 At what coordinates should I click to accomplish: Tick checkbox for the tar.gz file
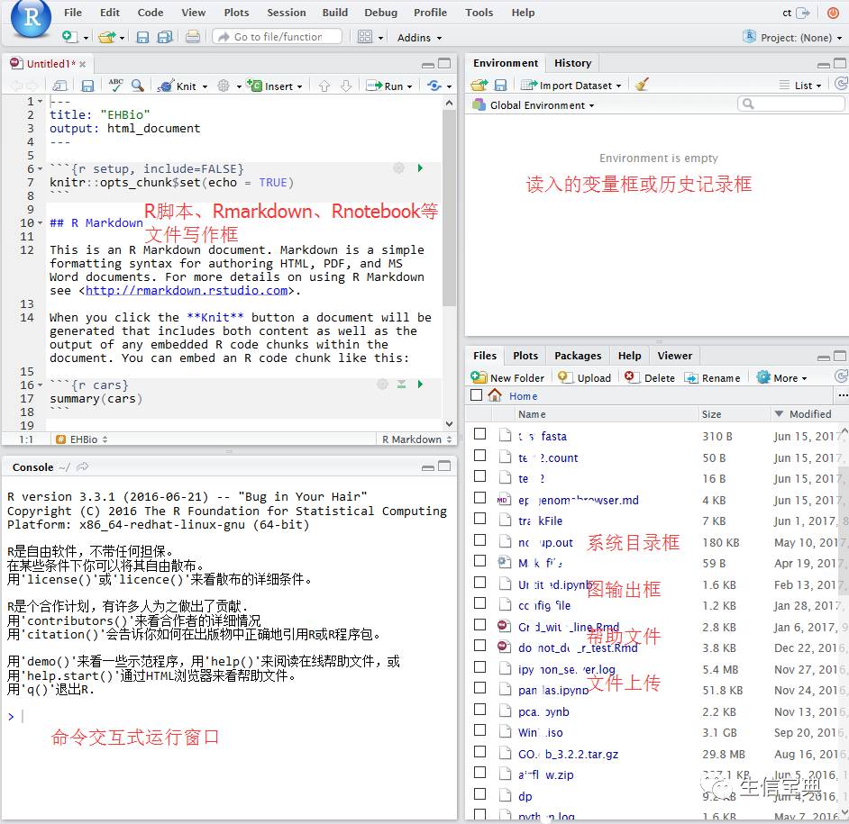tap(479, 751)
